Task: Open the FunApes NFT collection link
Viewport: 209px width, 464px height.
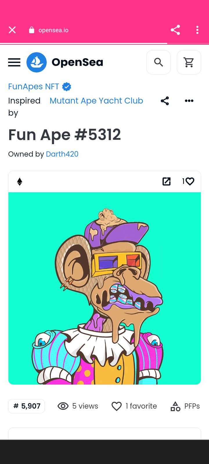Action: [x=34, y=87]
